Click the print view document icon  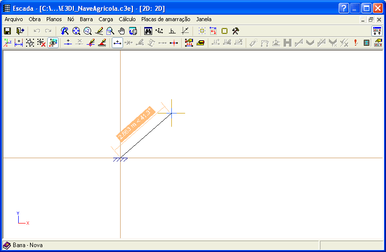pos(133,31)
